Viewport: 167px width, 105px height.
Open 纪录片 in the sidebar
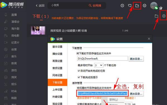pos(15,43)
